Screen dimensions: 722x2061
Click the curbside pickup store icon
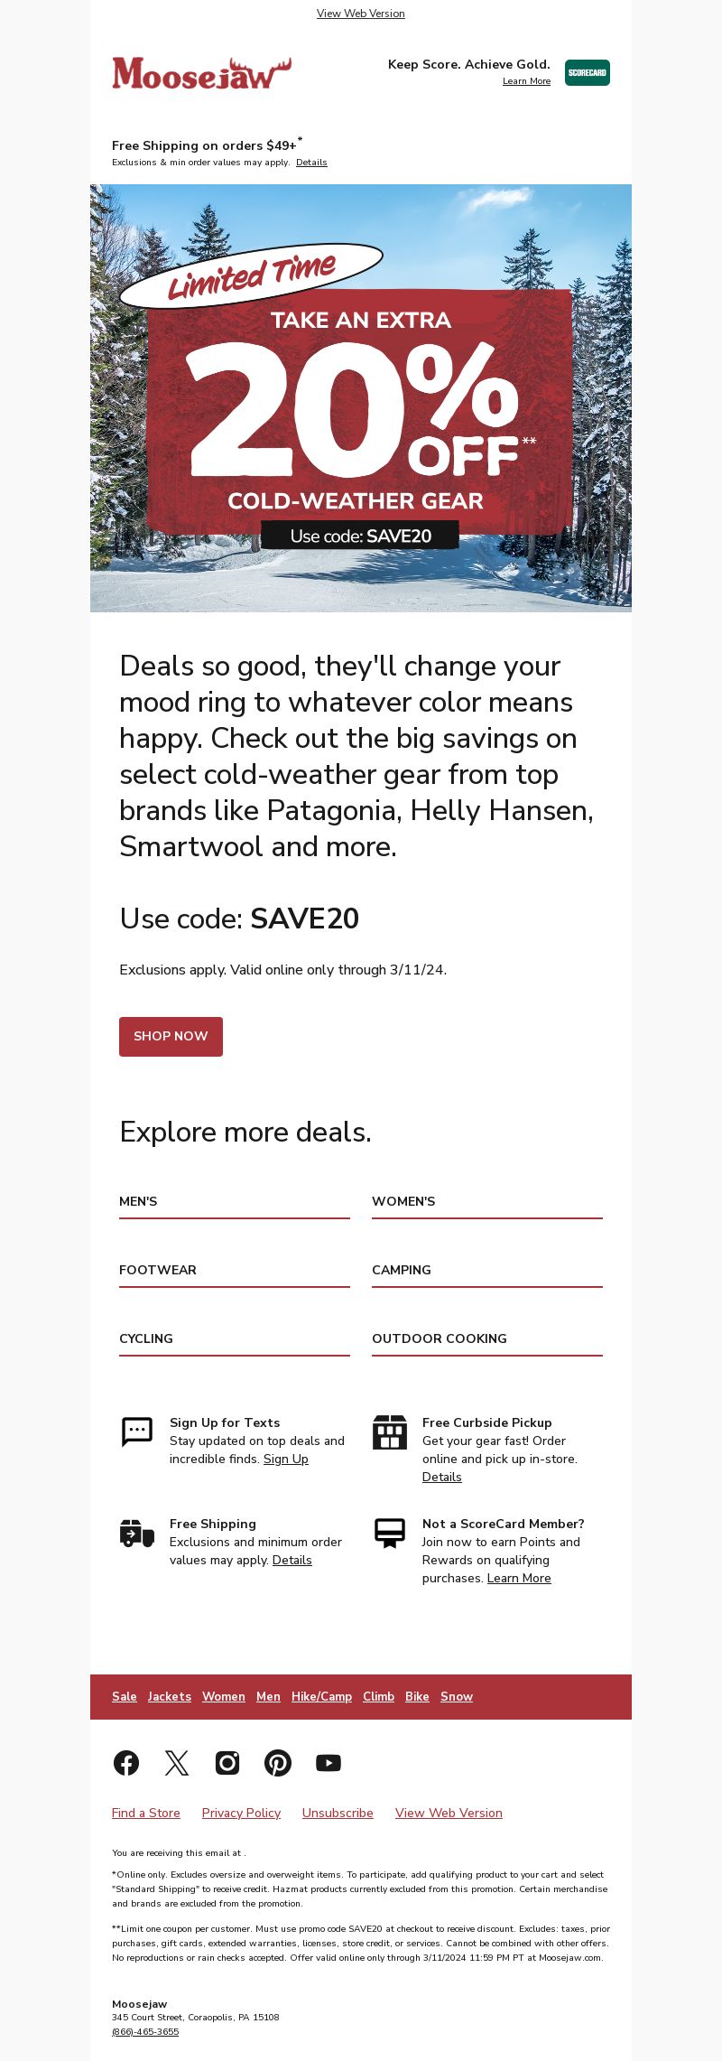[390, 1432]
